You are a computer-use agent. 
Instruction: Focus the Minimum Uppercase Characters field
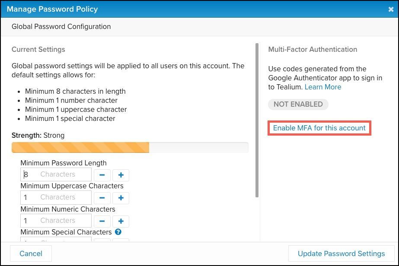[x=56, y=197]
